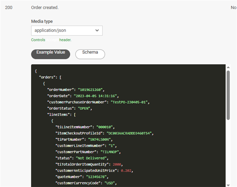This screenshot has width=237, height=187.
Task: Click the customerPurchaseOrderNumber value "TestPO-230405-01"
Action: coord(130,102)
